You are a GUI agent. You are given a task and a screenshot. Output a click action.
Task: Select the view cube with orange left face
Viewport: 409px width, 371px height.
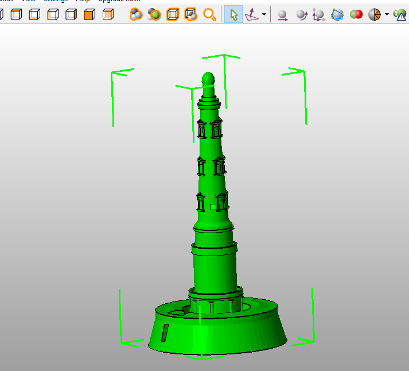coord(53,14)
